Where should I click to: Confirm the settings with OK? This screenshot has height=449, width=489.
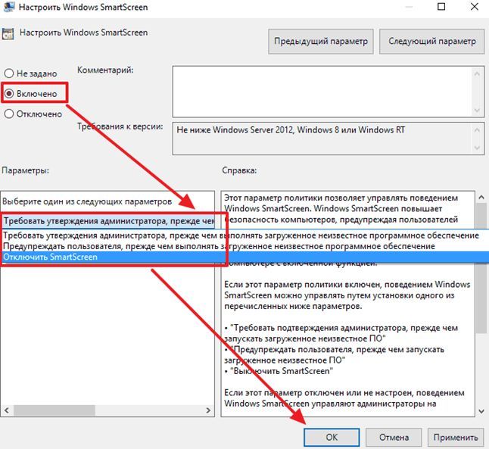click(x=332, y=437)
